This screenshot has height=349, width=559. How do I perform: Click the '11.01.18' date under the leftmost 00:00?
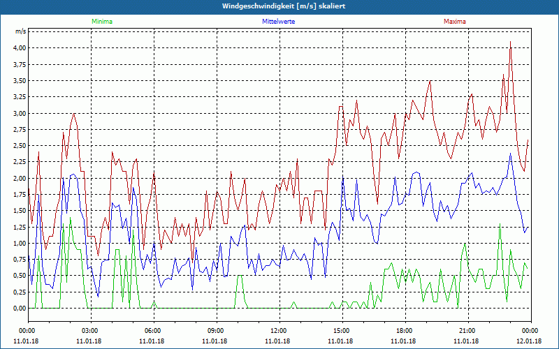point(26,341)
